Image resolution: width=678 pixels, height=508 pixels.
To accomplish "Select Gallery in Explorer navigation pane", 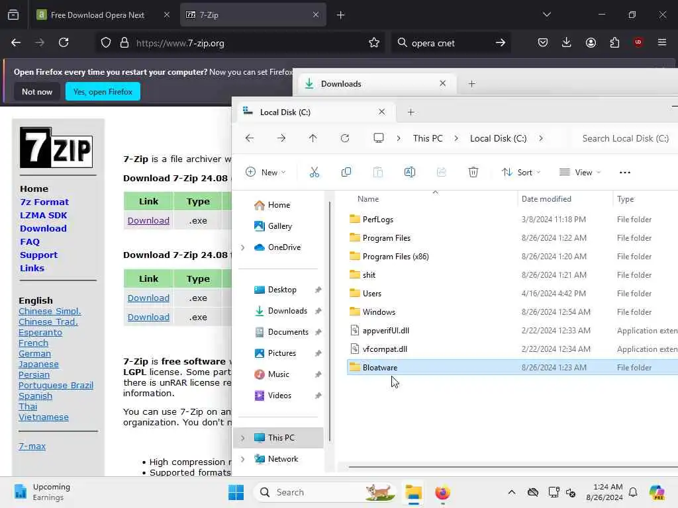I will click(x=279, y=226).
